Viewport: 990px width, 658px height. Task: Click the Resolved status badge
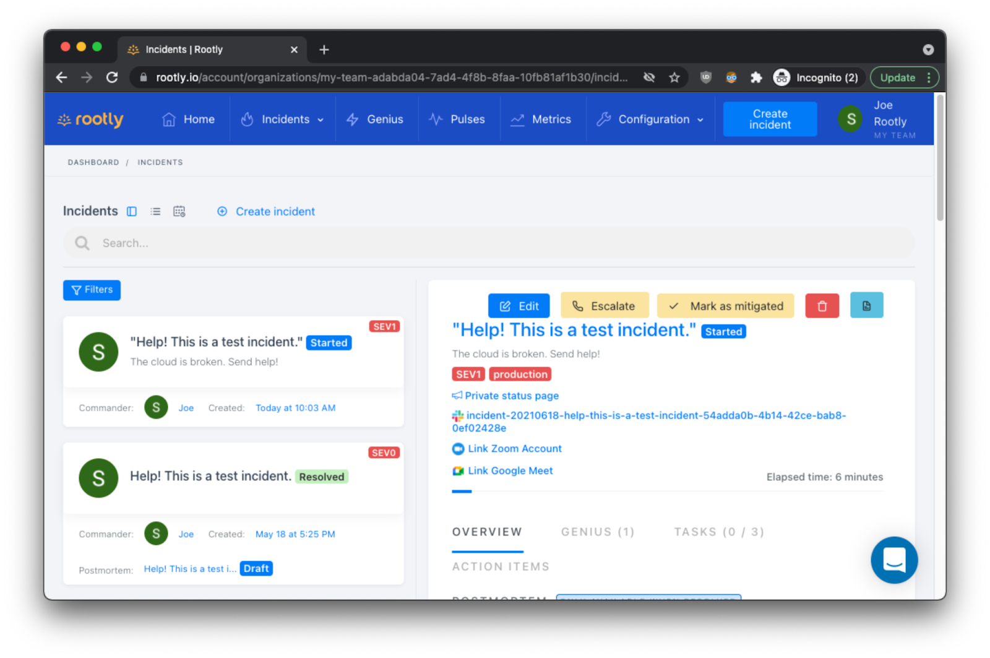point(322,477)
